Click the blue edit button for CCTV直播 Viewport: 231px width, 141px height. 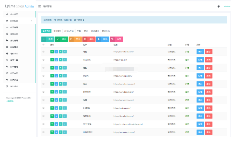coord(200,124)
